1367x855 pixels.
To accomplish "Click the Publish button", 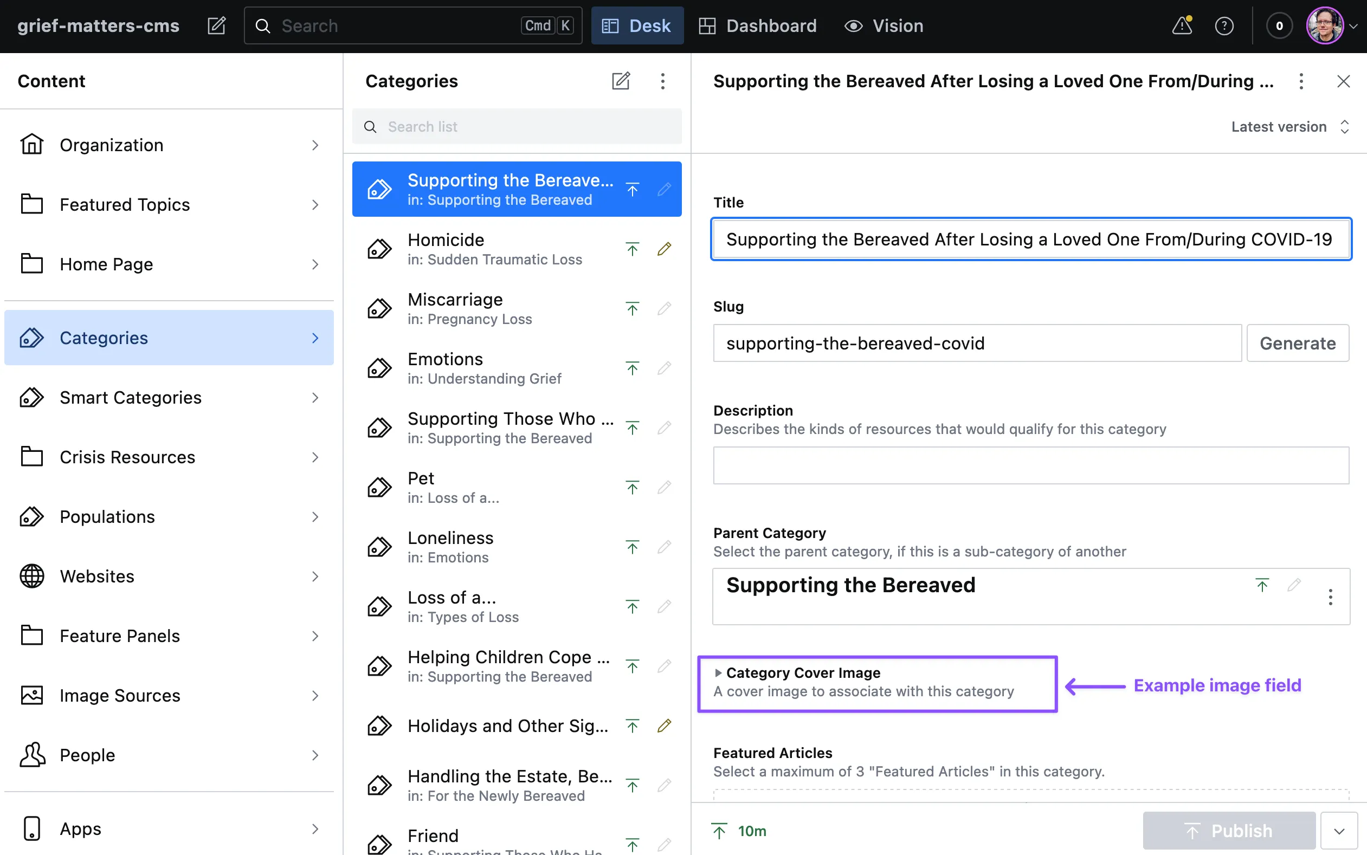I will click(1228, 831).
